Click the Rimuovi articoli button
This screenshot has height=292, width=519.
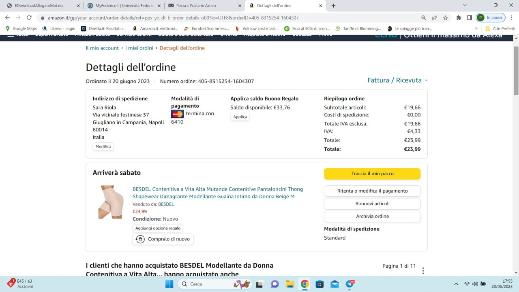pyautogui.click(x=372, y=204)
